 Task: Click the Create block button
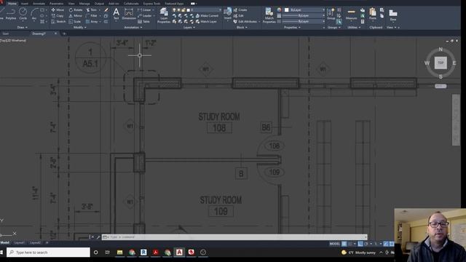240,9
